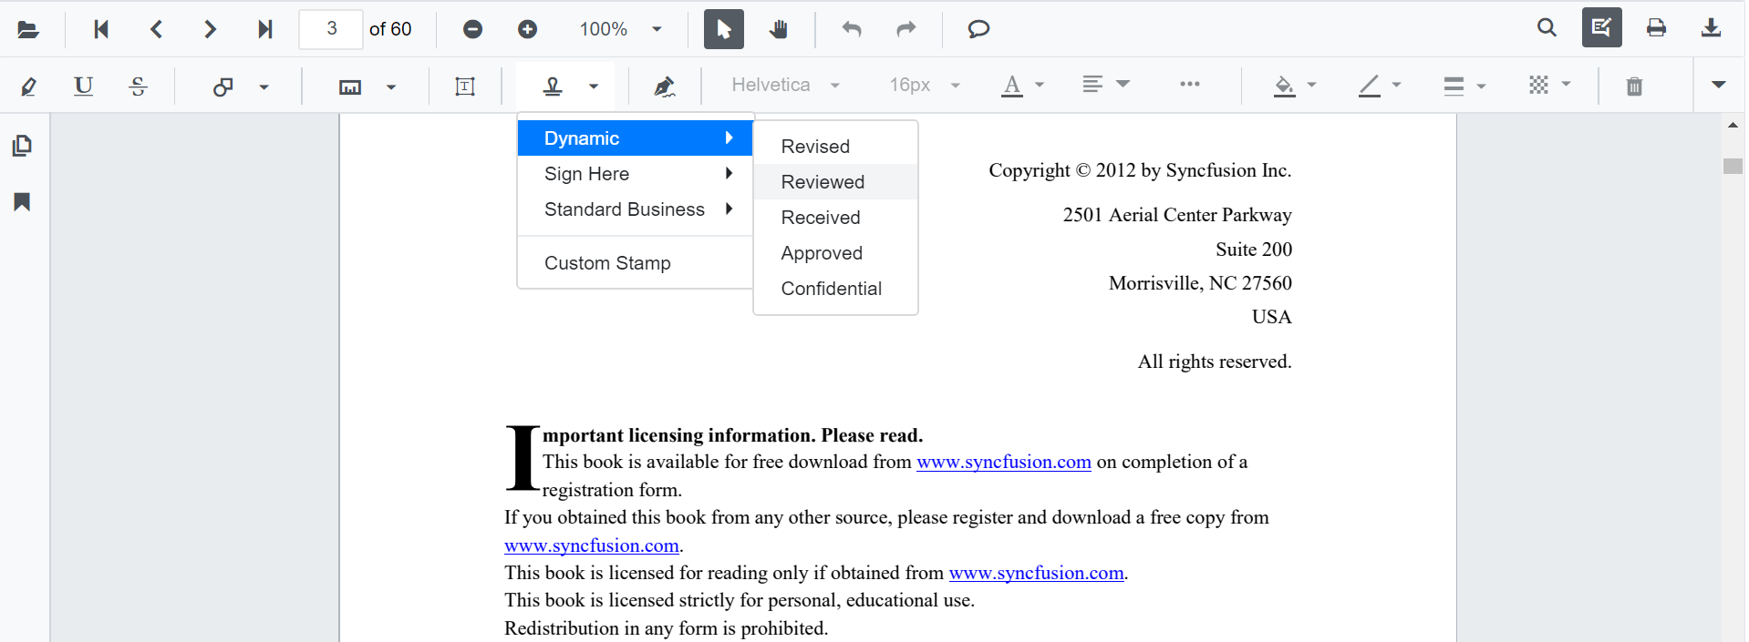Switch to the pan hand tool

tap(778, 29)
